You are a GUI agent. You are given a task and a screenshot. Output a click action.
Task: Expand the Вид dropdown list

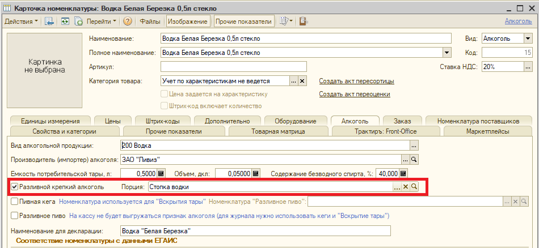[527, 39]
